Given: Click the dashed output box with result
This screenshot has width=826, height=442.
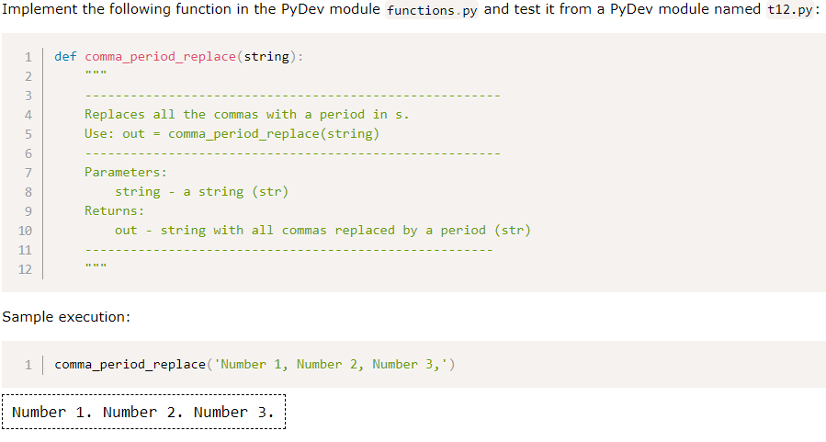Looking at the screenshot, I should pos(143,412).
